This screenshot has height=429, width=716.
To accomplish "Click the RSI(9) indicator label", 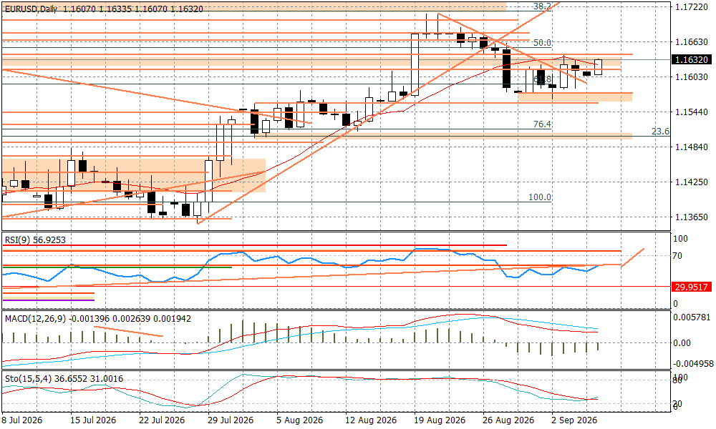I will pos(18,240).
